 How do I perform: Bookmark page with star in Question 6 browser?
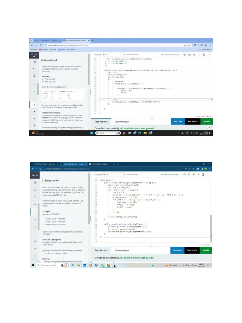[189, 45]
